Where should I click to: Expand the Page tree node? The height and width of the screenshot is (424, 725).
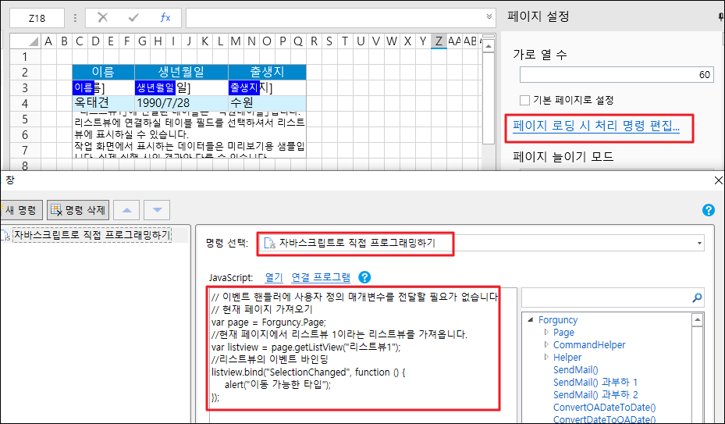[x=546, y=332]
